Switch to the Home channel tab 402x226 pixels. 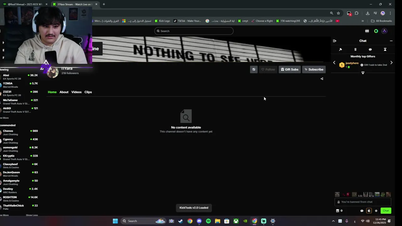click(52, 92)
